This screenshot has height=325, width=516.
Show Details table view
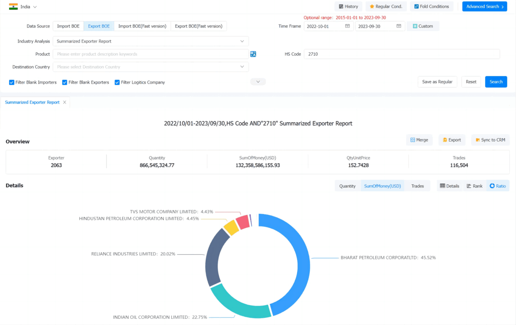[449, 186]
